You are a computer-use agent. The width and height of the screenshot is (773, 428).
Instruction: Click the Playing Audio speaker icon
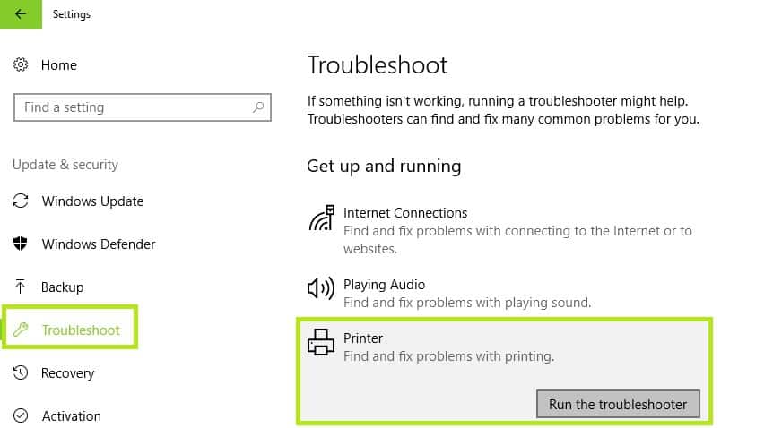click(321, 288)
